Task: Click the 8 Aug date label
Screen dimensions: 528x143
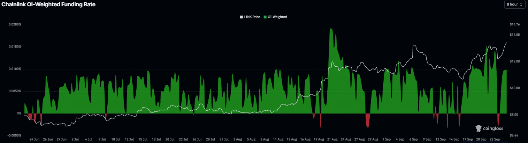Action: point(264,139)
